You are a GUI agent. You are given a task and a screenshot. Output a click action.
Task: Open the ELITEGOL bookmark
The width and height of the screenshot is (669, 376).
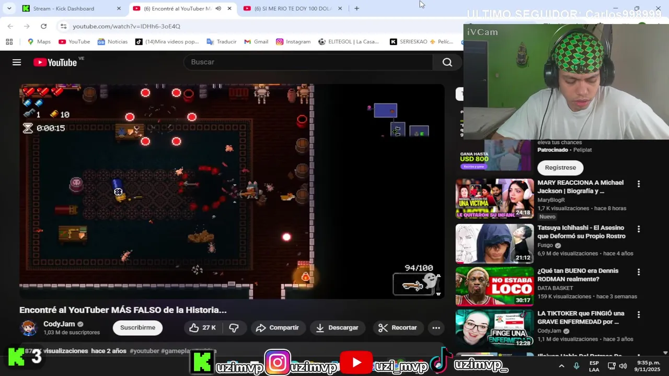pos(349,42)
